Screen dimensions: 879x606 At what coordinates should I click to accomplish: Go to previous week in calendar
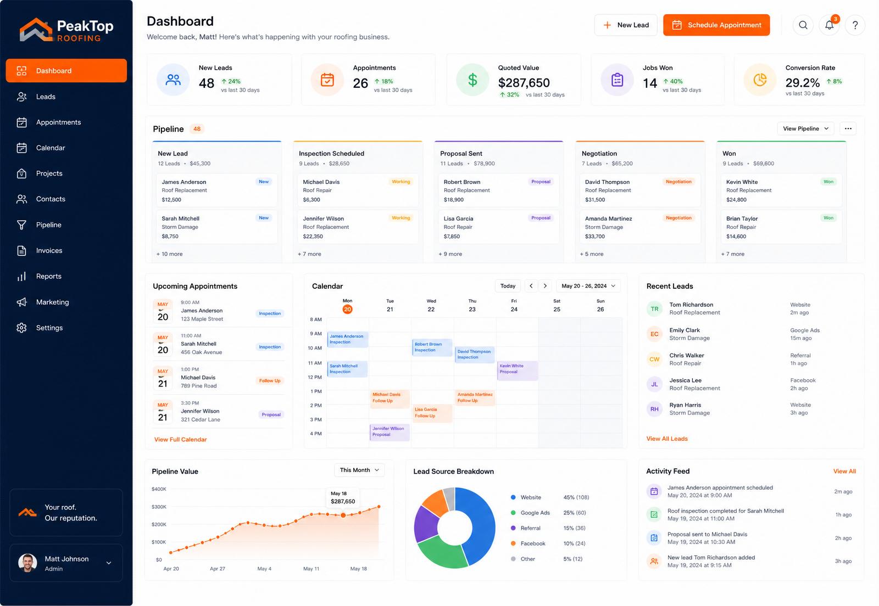[531, 286]
